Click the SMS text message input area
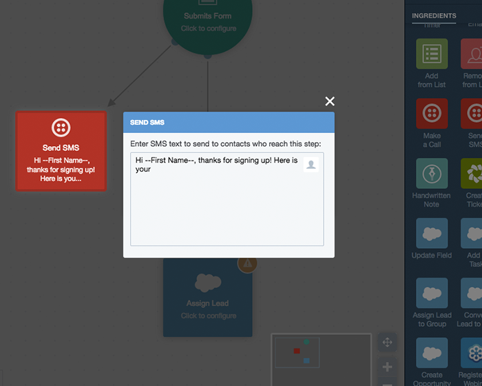This screenshot has width=482, height=386. pyautogui.click(x=227, y=199)
